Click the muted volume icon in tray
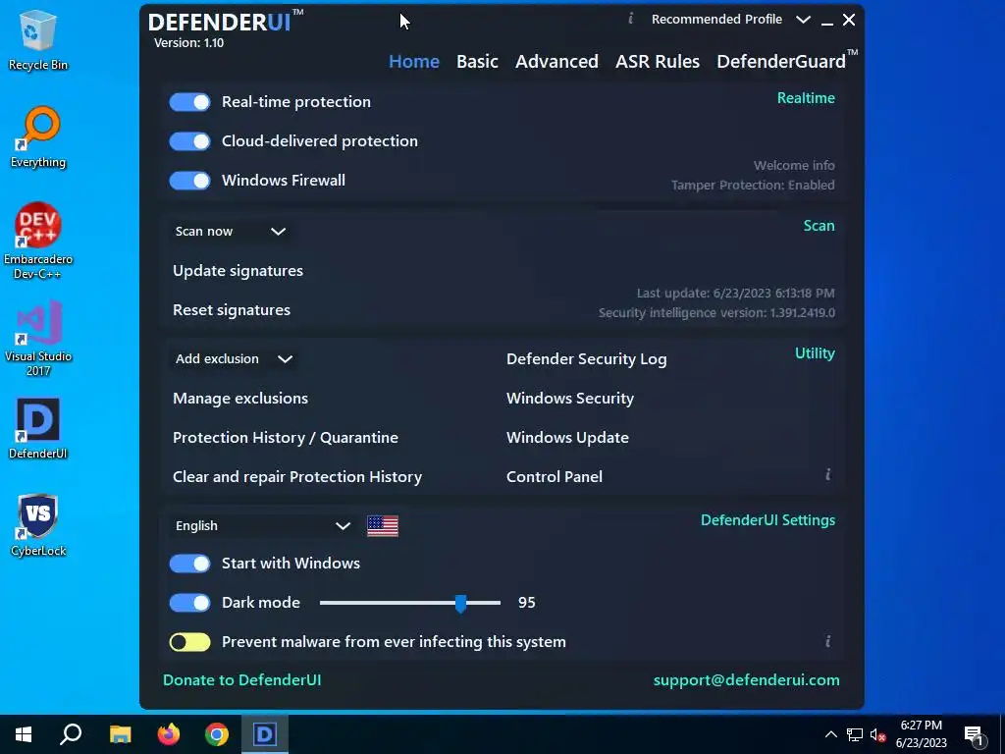The image size is (1005, 754). 877,734
